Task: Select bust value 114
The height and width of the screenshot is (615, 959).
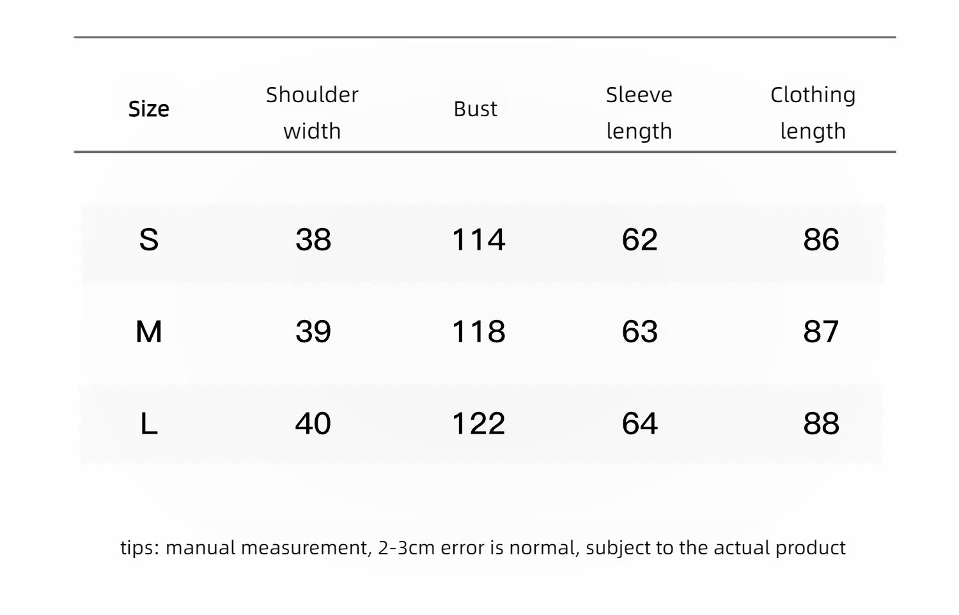Action: pyautogui.click(x=478, y=240)
